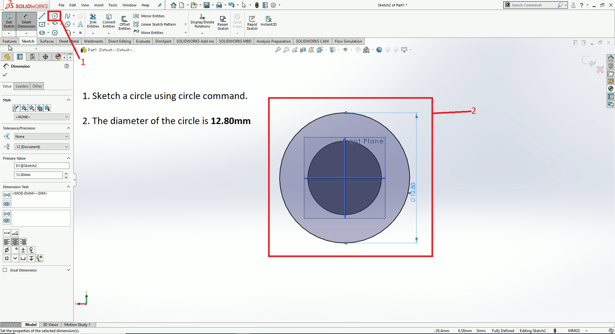Open the Style <NONE> dropdown
Viewport: 615px width, 334px height.
pyautogui.click(x=42, y=117)
